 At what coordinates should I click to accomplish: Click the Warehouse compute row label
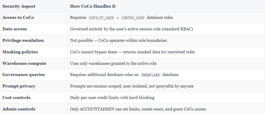24,63
